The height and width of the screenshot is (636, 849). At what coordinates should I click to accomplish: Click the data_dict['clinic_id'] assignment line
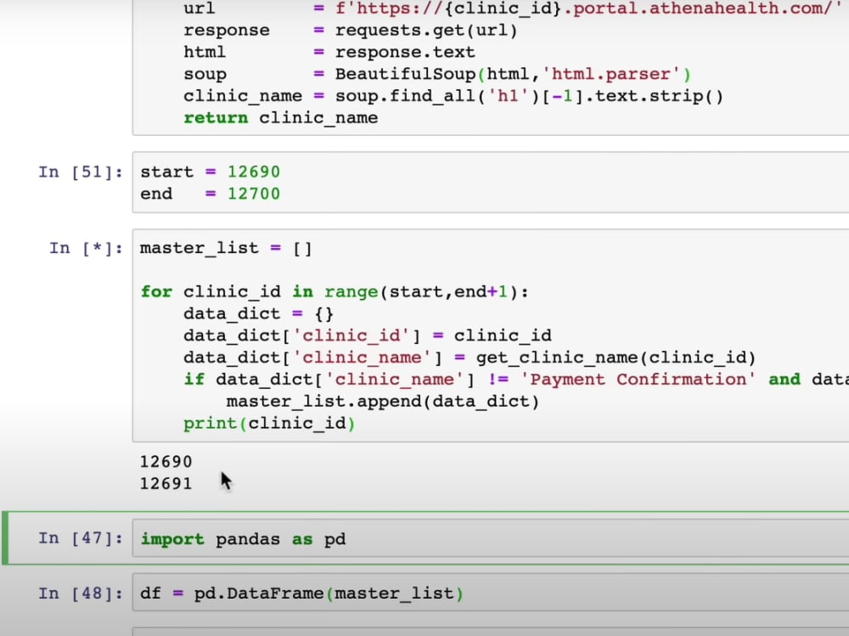(367, 336)
